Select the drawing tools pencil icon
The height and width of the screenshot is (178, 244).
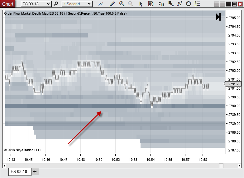[112, 4]
